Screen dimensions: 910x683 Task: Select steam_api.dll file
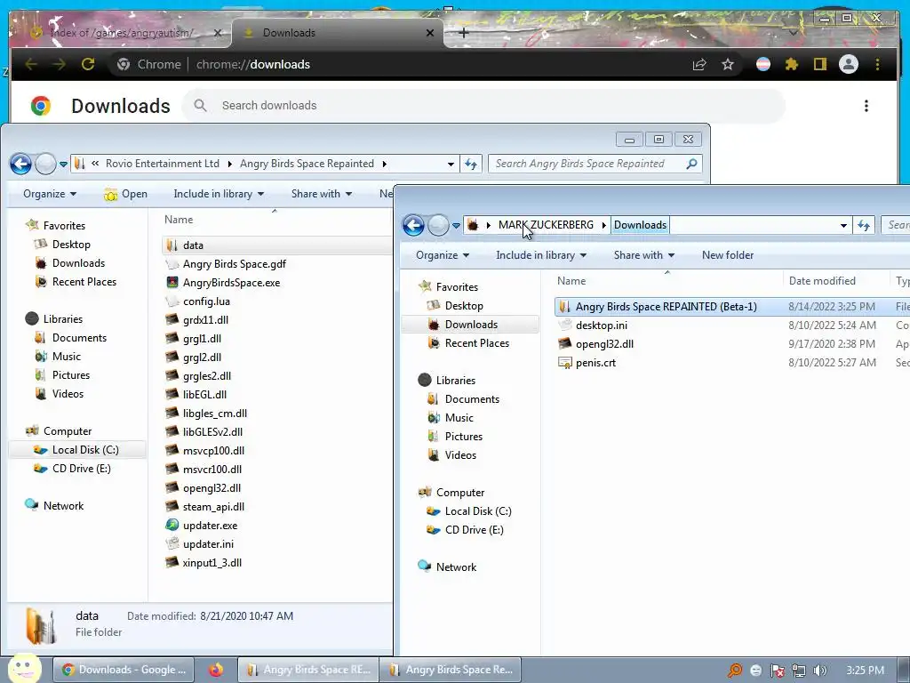[213, 507]
